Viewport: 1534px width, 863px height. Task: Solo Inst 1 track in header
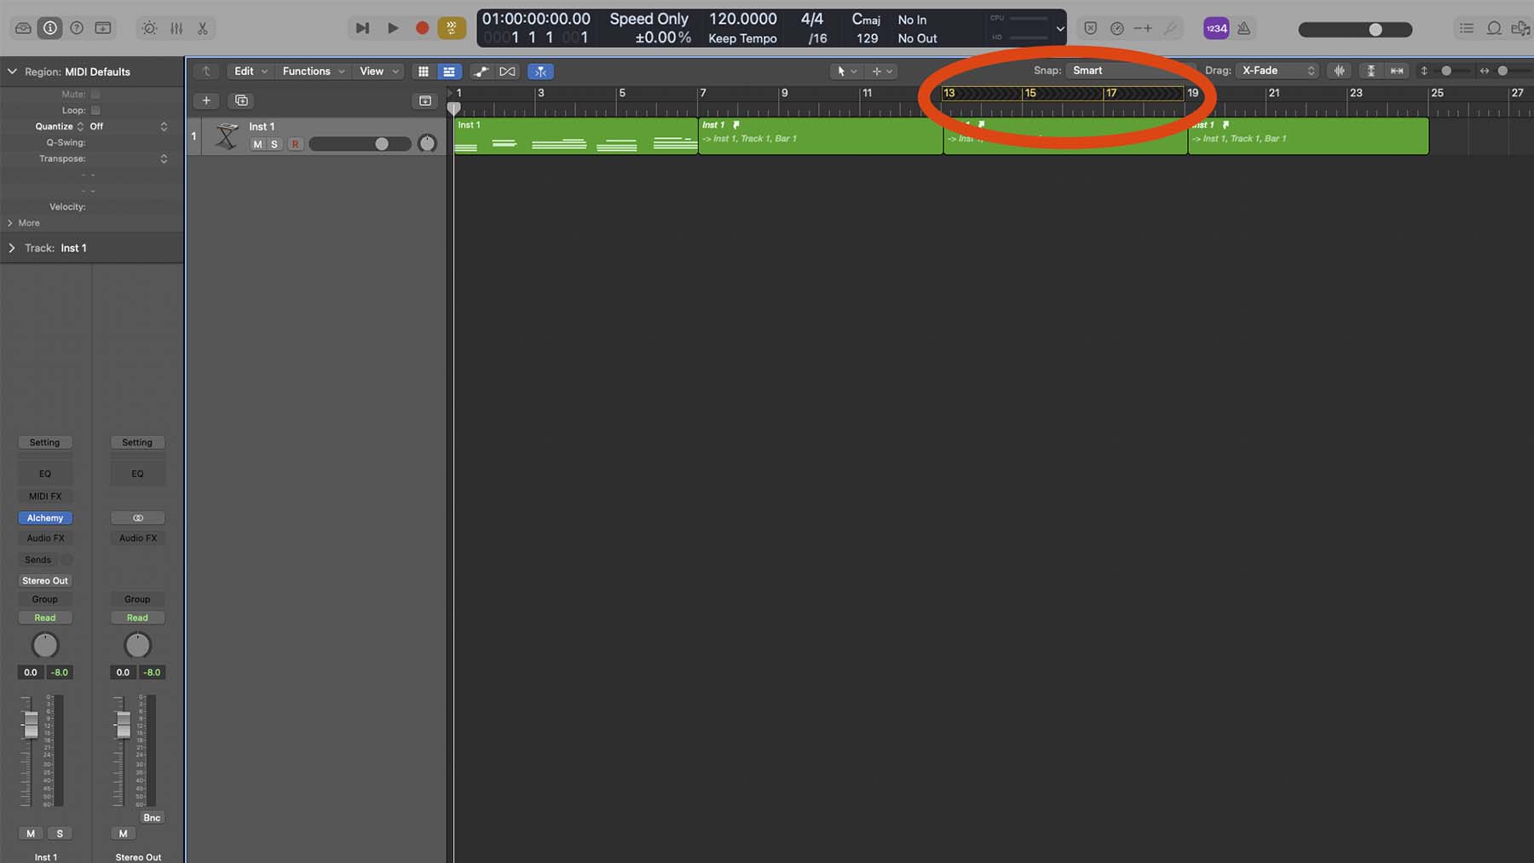[x=274, y=144]
